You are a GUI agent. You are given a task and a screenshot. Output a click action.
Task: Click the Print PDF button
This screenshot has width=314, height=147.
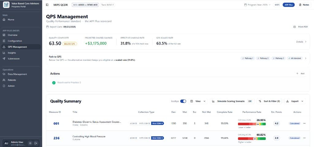point(301,27)
